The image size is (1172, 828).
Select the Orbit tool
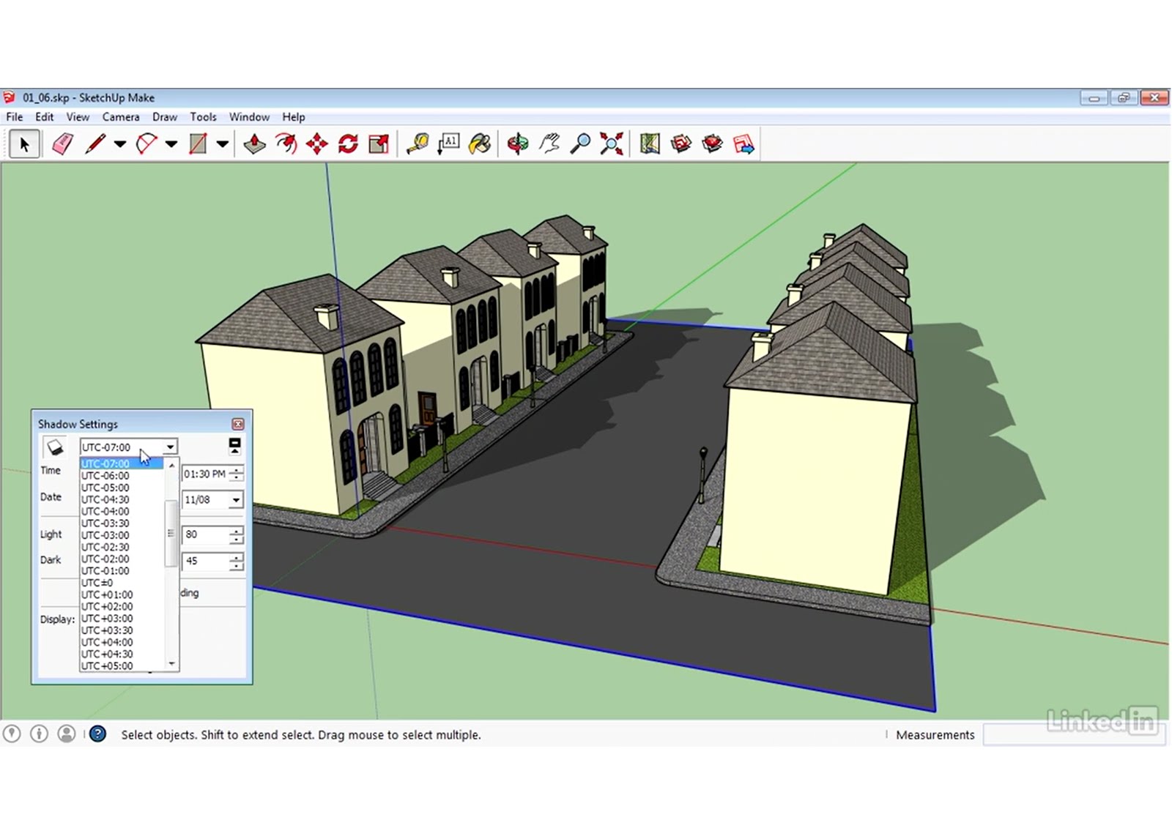[518, 144]
